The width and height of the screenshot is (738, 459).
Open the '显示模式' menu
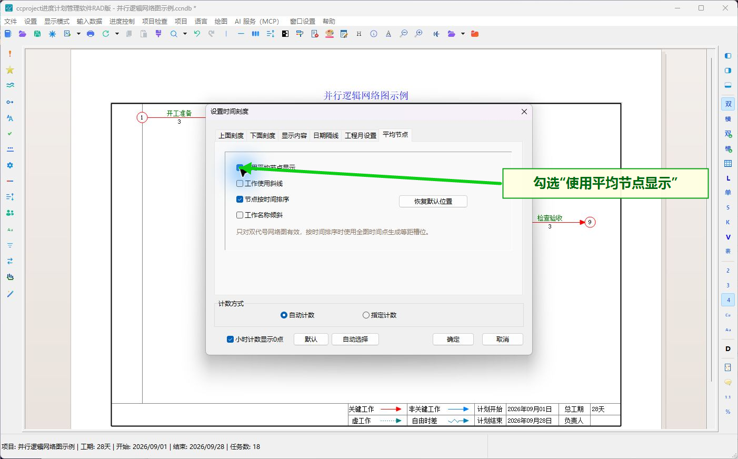point(57,21)
